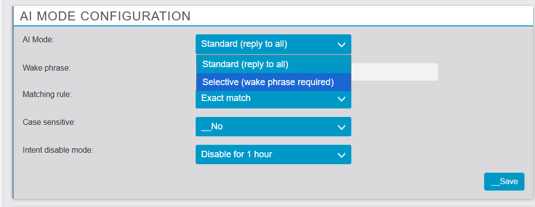Image resolution: width=535 pixels, height=207 pixels.
Task: Focus the Wake phrase text field
Action: 394,72
